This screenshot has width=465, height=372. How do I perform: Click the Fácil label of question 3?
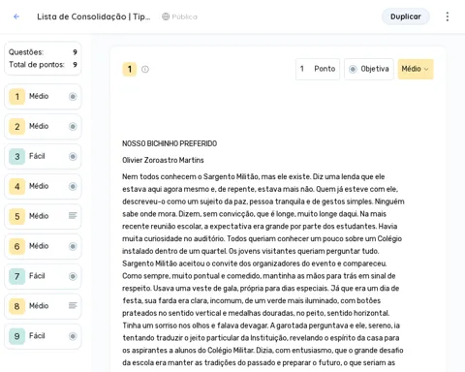(x=37, y=156)
